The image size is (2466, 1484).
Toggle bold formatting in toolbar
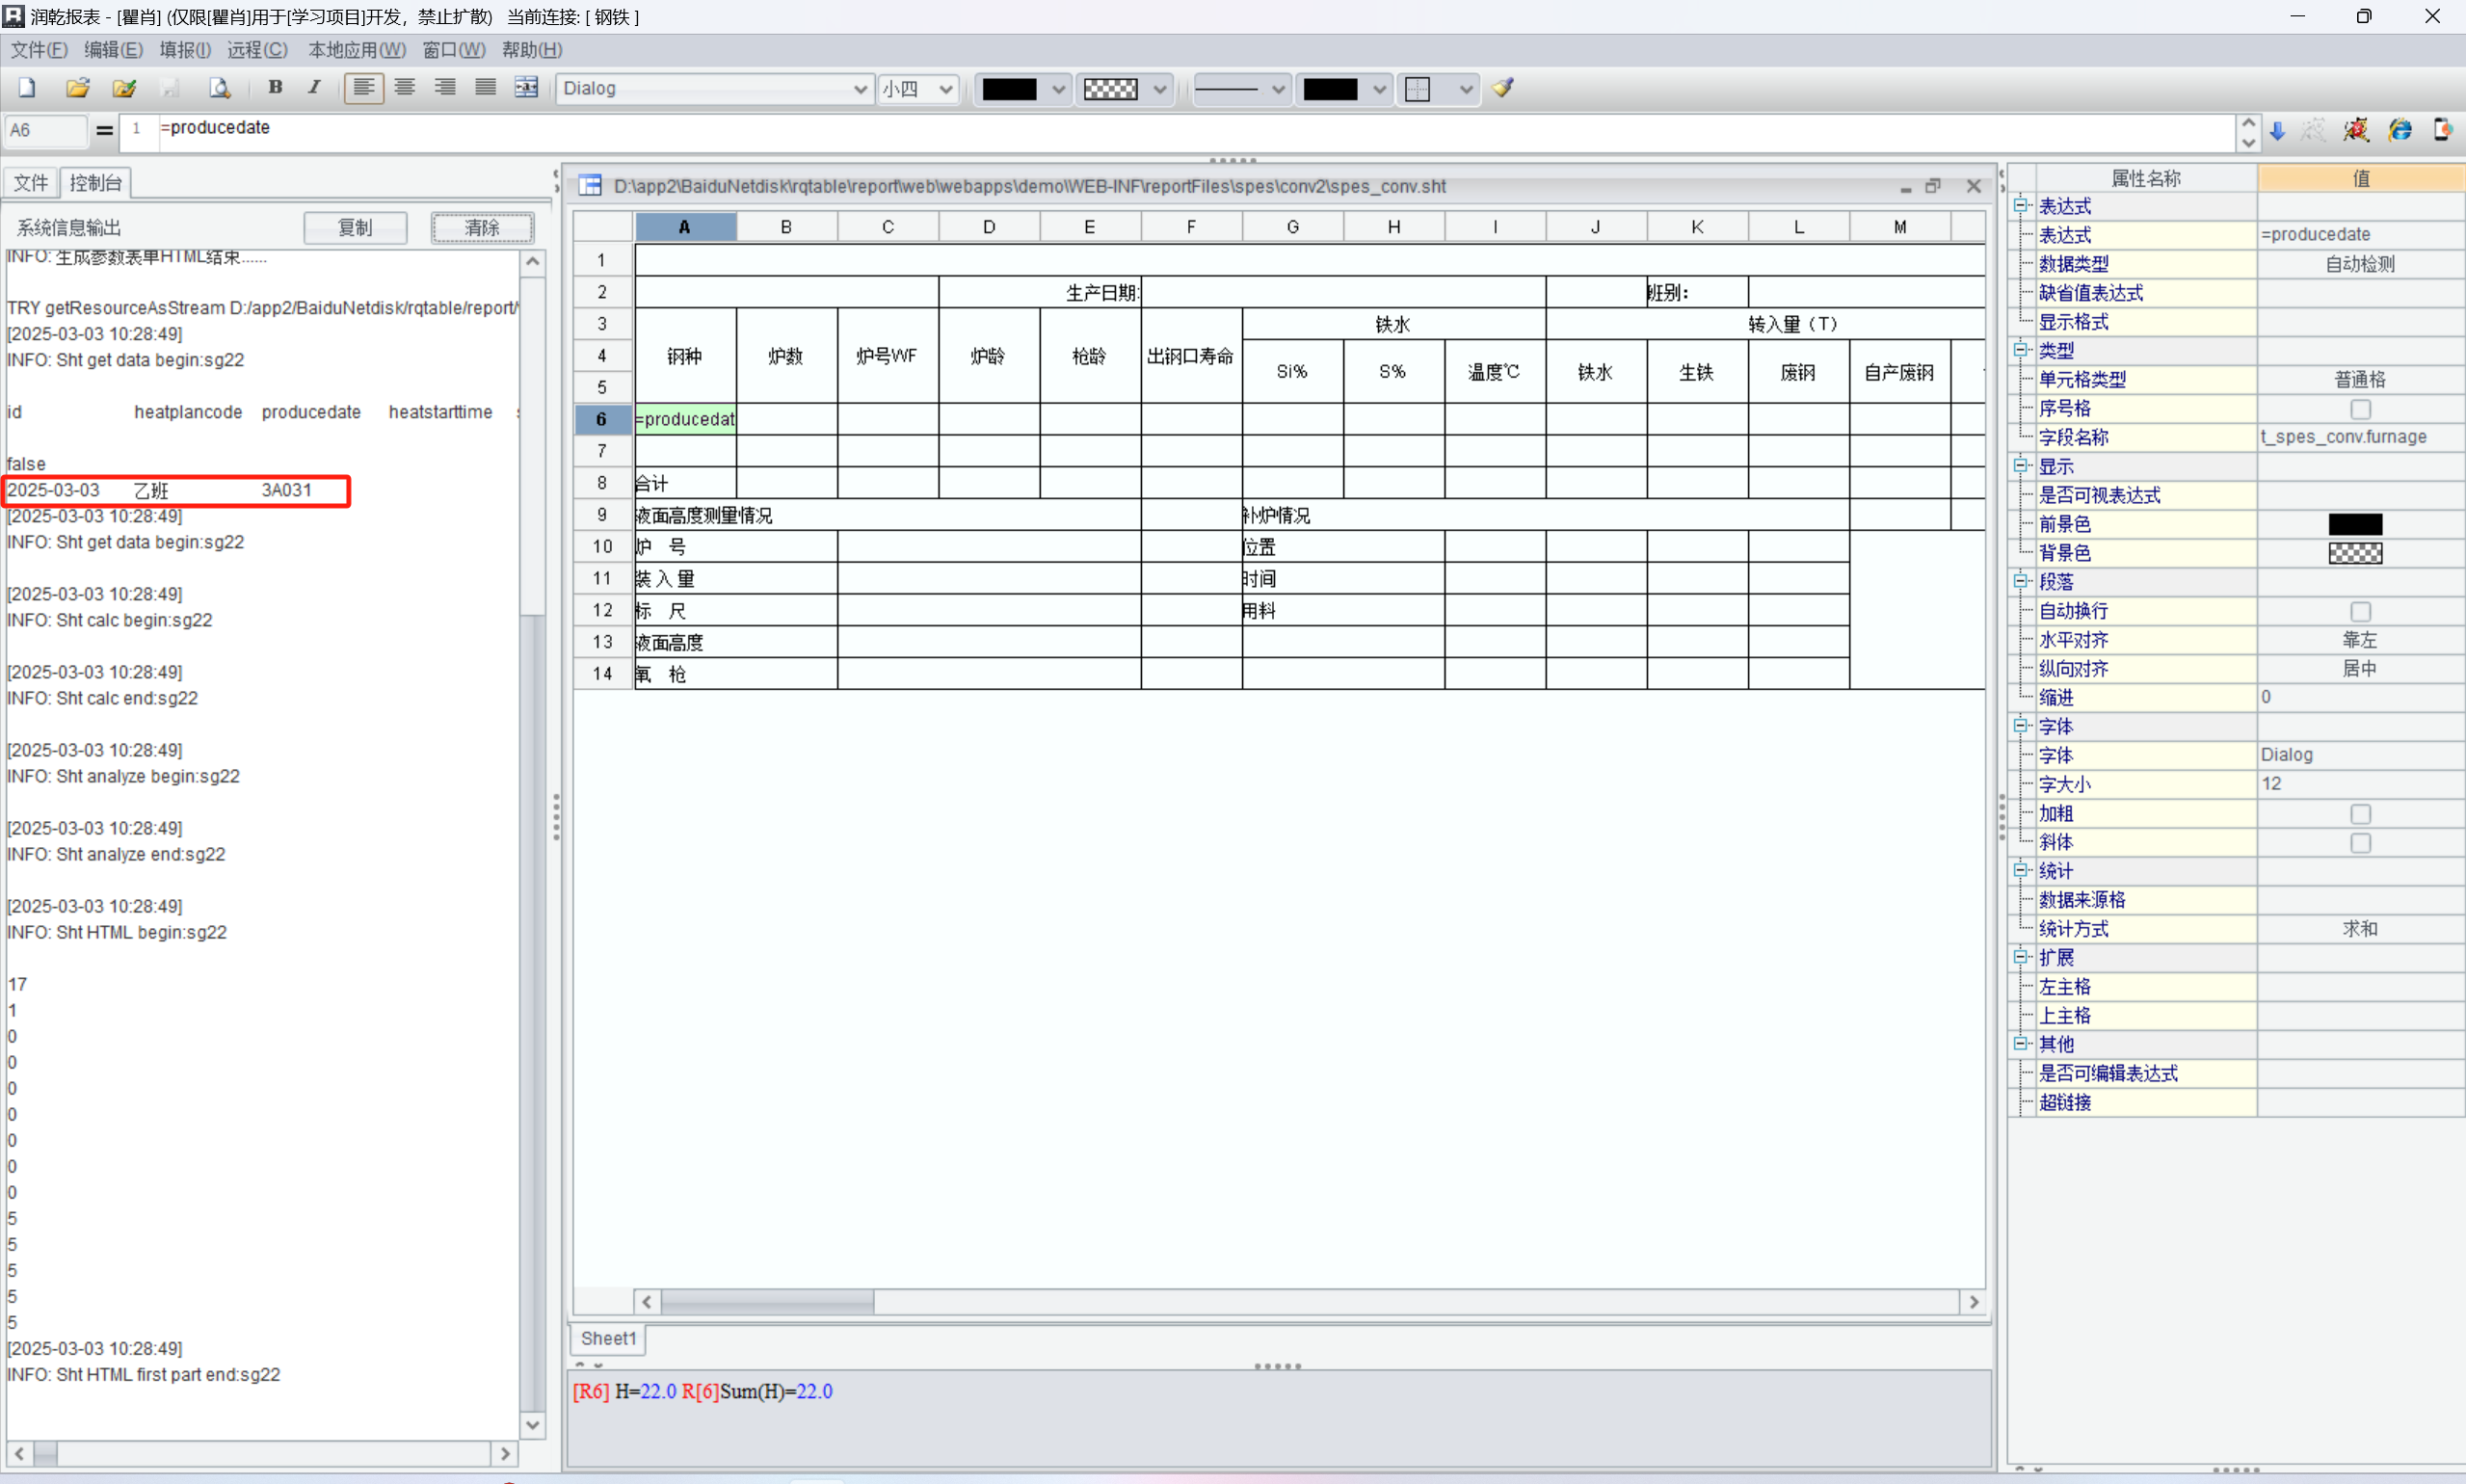click(275, 87)
